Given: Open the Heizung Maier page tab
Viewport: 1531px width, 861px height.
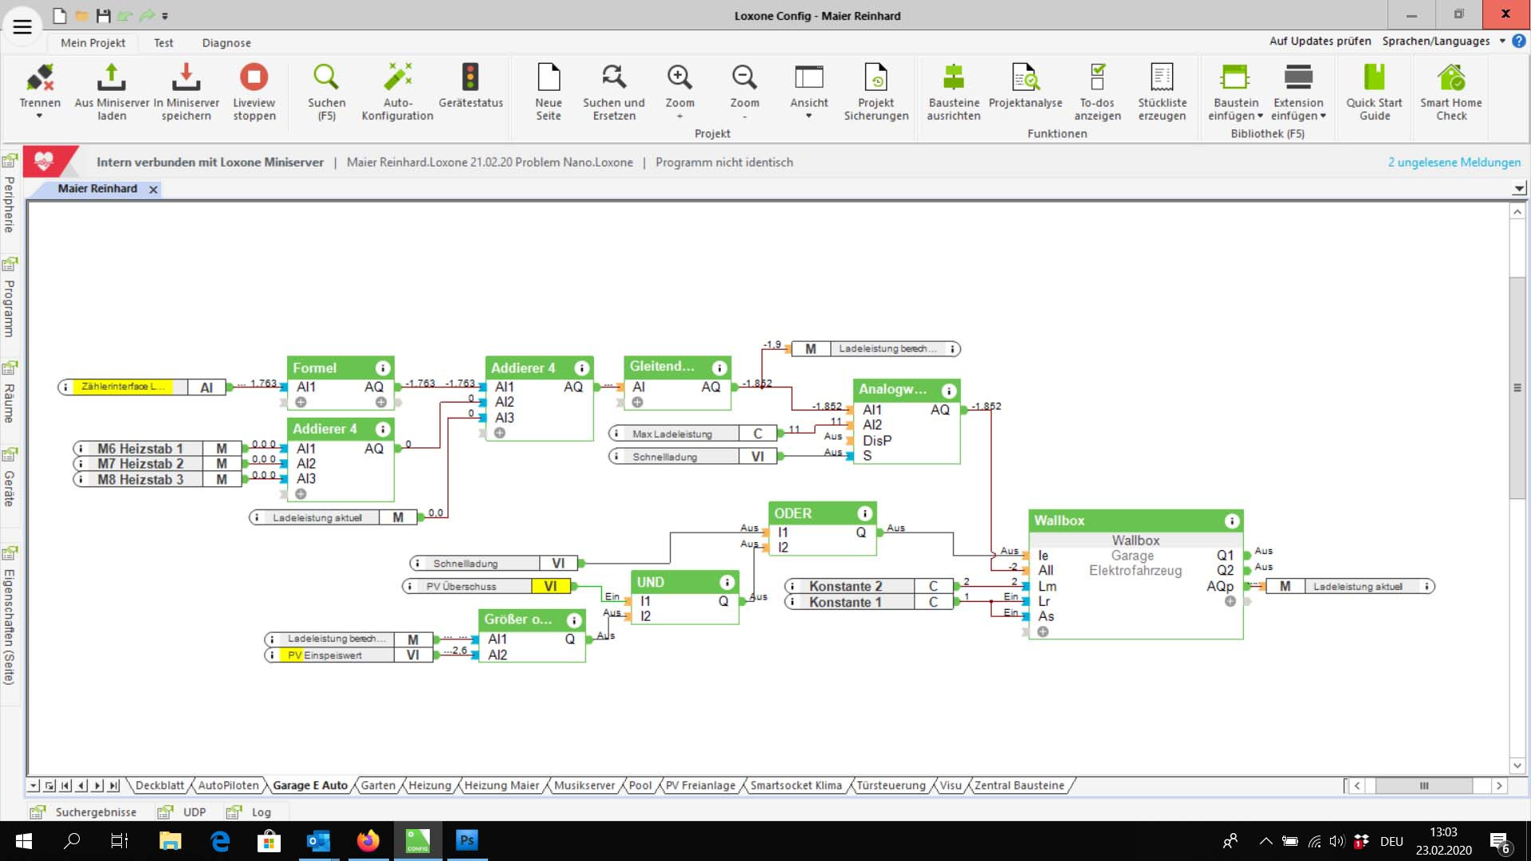Looking at the screenshot, I should pyautogui.click(x=502, y=785).
